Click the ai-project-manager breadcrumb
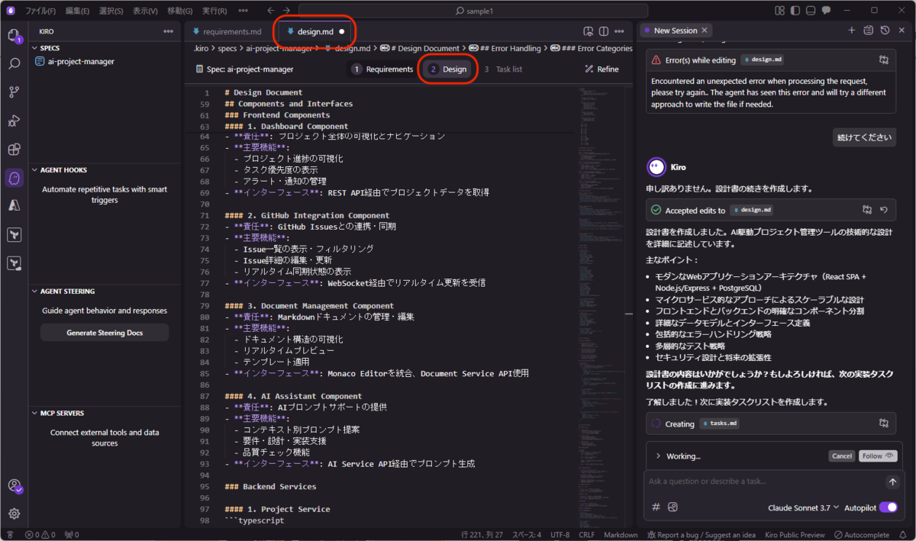916x541 pixels. point(279,48)
